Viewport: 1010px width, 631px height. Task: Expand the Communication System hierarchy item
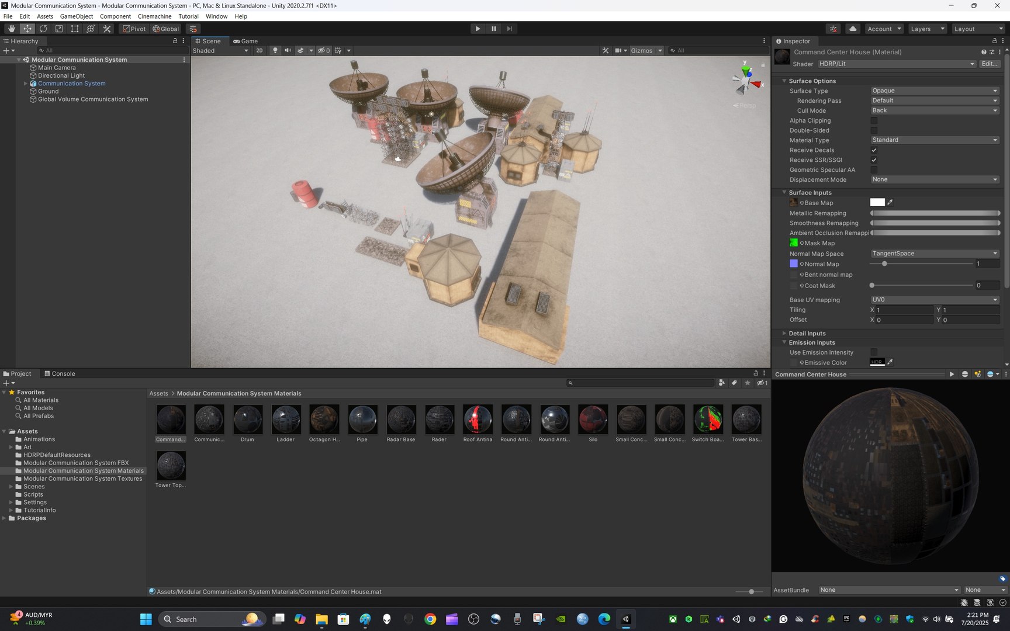click(x=26, y=84)
